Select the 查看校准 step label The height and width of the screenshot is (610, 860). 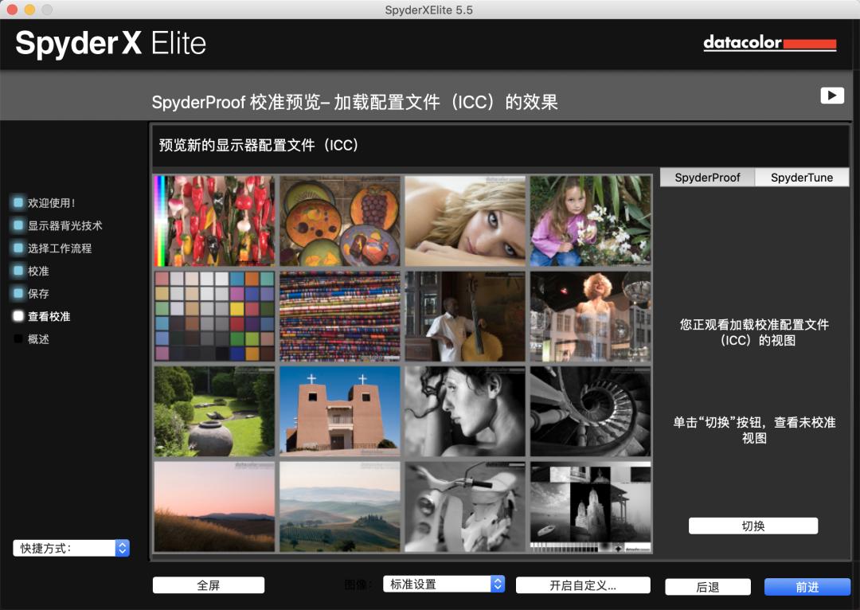pos(49,316)
